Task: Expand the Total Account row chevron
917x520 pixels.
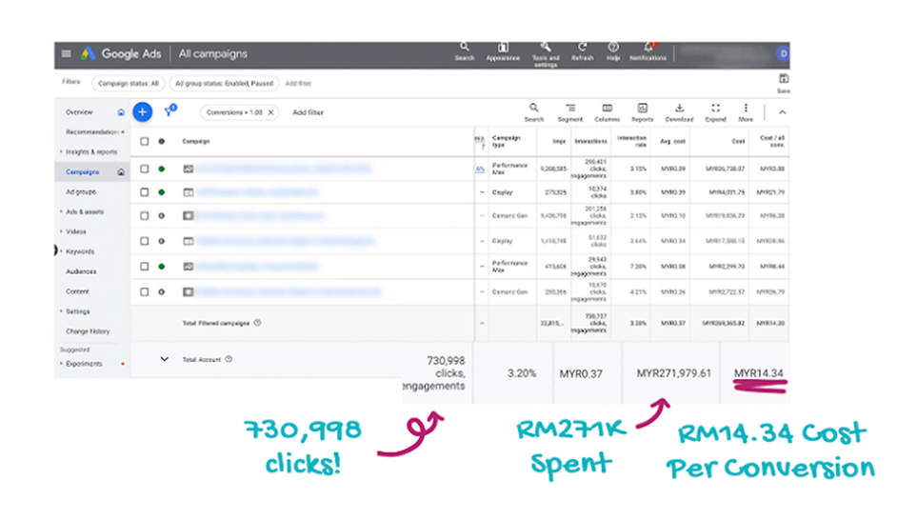Action: click(164, 359)
